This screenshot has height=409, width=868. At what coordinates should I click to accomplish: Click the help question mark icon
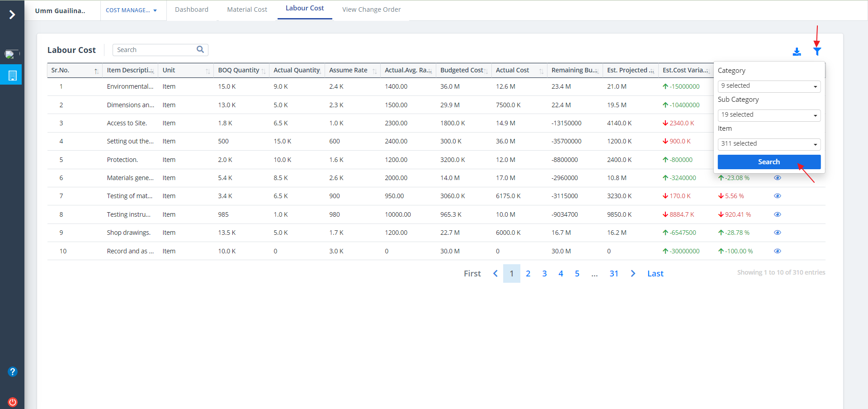tap(12, 371)
